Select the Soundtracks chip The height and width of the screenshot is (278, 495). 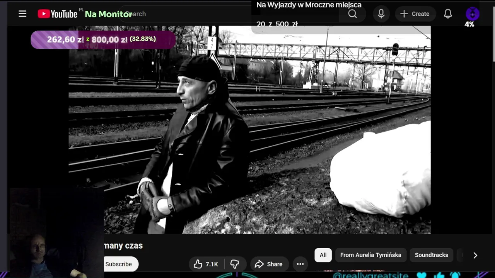click(432, 255)
